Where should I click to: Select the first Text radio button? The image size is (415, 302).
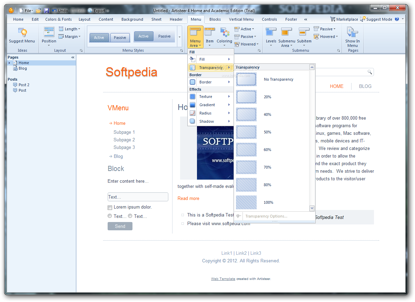point(110,216)
